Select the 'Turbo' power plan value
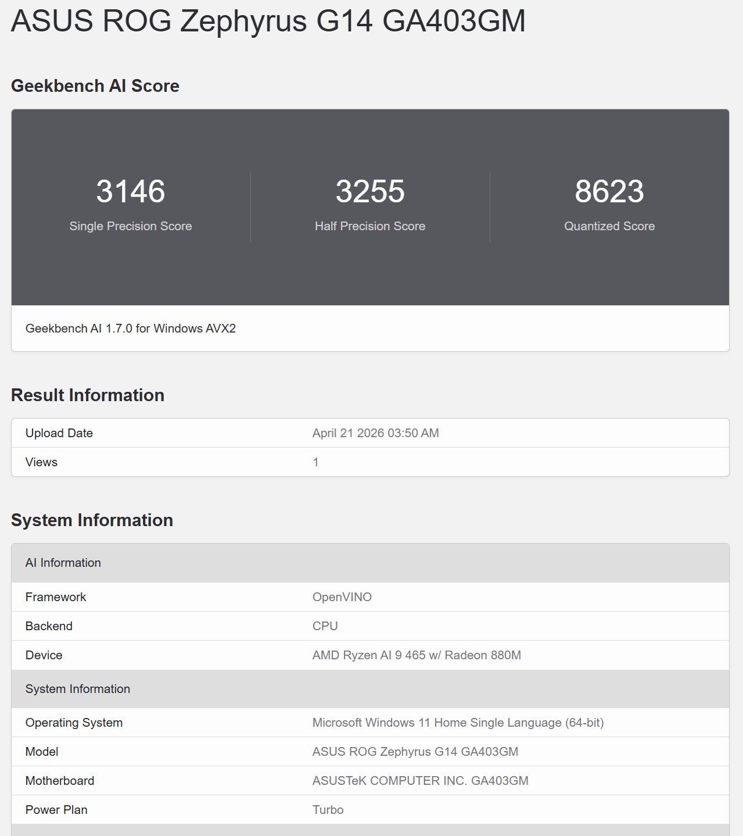The height and width of the screenshot is (836, 743). coord(328,810)
